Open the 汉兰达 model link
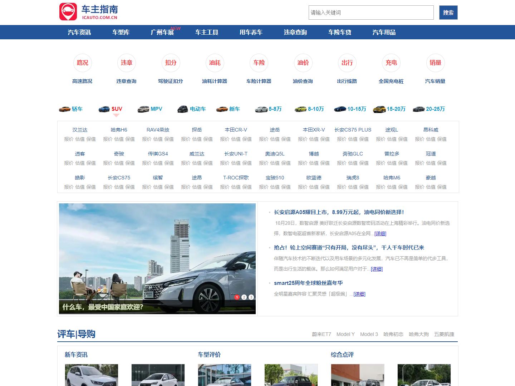This screenshot has height=386, width=515. pos(80,130)
